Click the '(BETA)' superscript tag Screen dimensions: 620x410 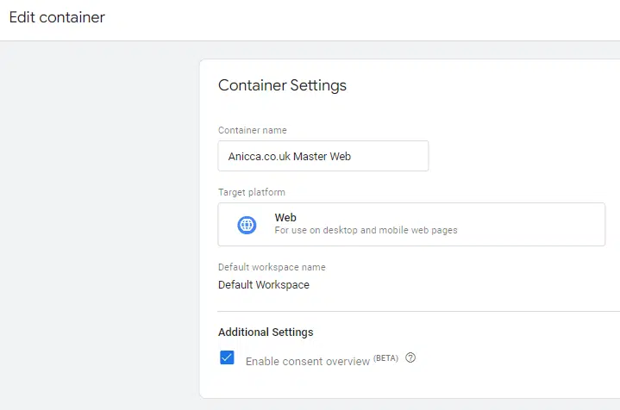(x=385, y=358)
